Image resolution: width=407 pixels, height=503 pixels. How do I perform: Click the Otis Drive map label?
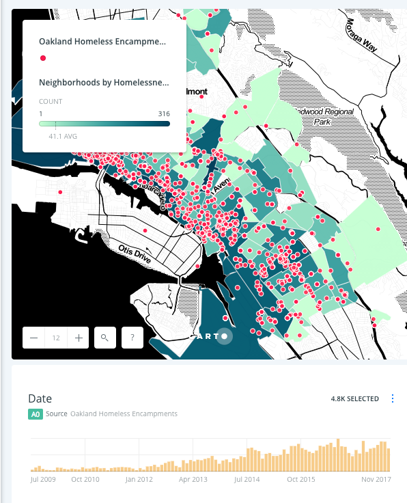(x=135, y=254)
